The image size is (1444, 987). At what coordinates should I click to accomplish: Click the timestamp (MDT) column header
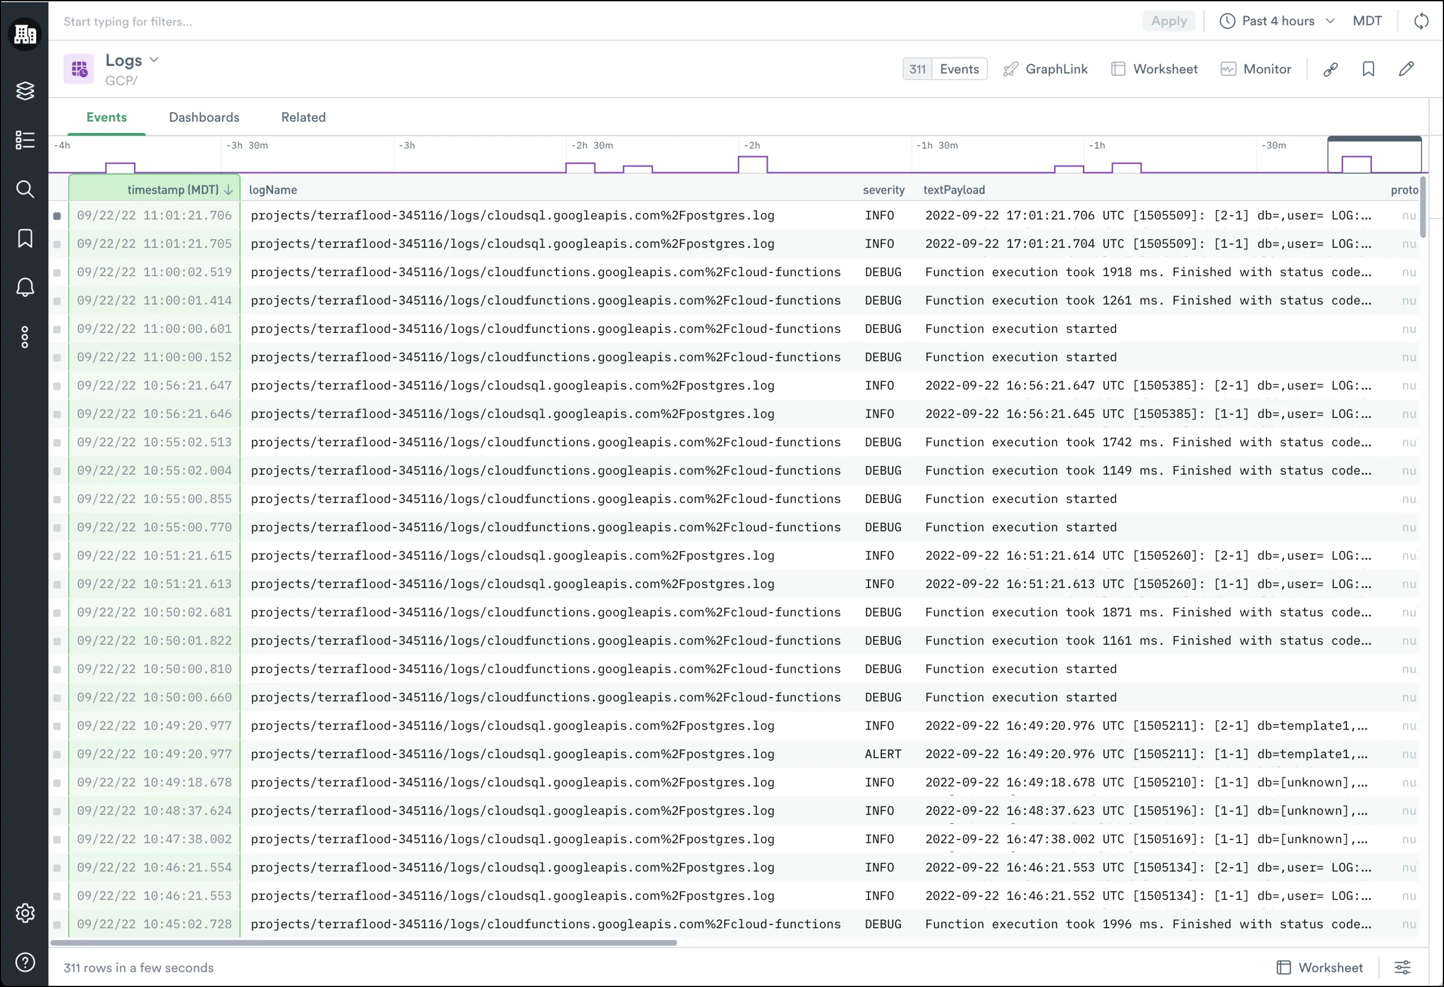click(154, 188)
